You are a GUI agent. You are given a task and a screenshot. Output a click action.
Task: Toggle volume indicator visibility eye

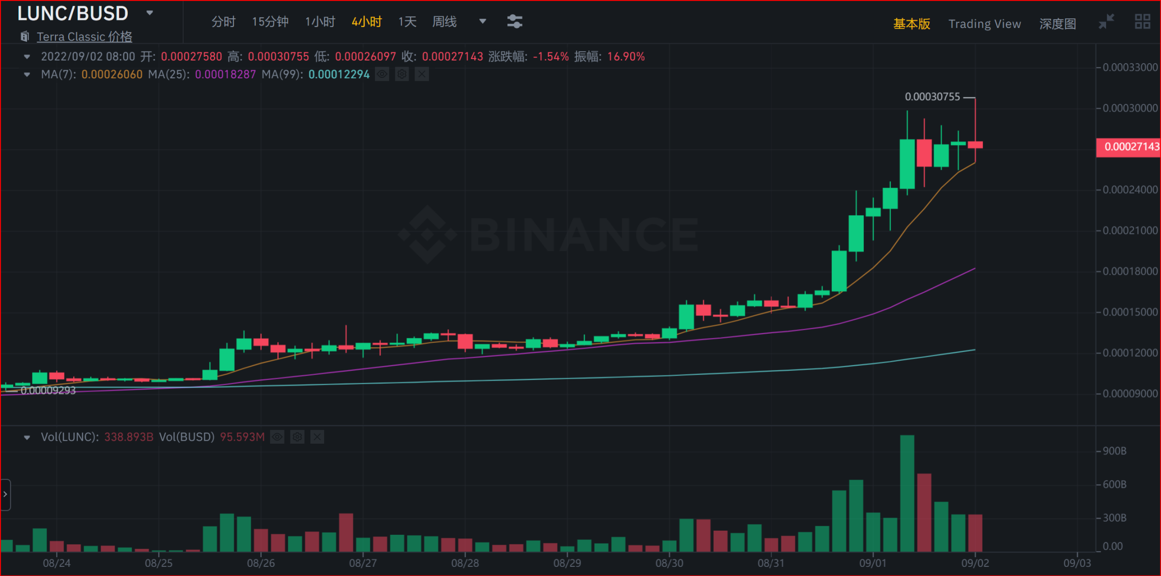pyautogui.click(x=277, y=437)
